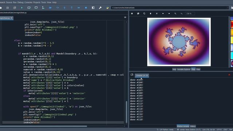Go to the next plot arrow icon
Image resolution: width=233 pixels, height=131 pixels.
click(x=169, y=13)
